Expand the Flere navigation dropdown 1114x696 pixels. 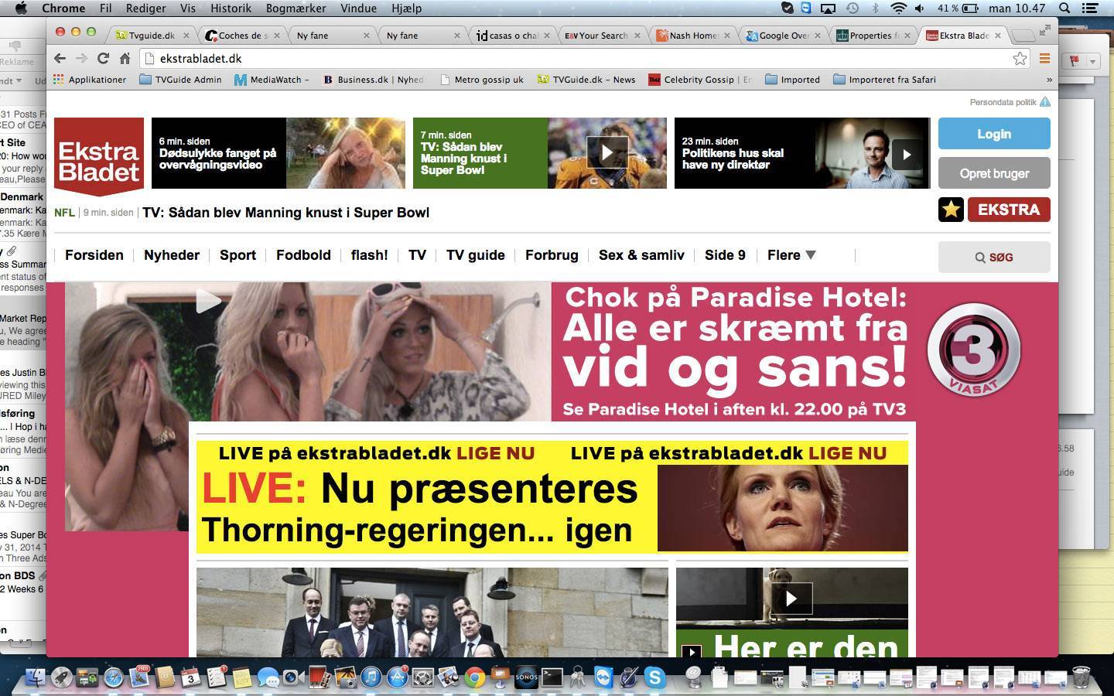coord(791,255)
